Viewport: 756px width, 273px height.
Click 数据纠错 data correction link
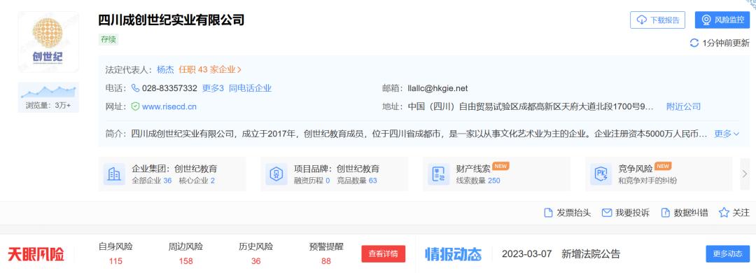[684, 213]
